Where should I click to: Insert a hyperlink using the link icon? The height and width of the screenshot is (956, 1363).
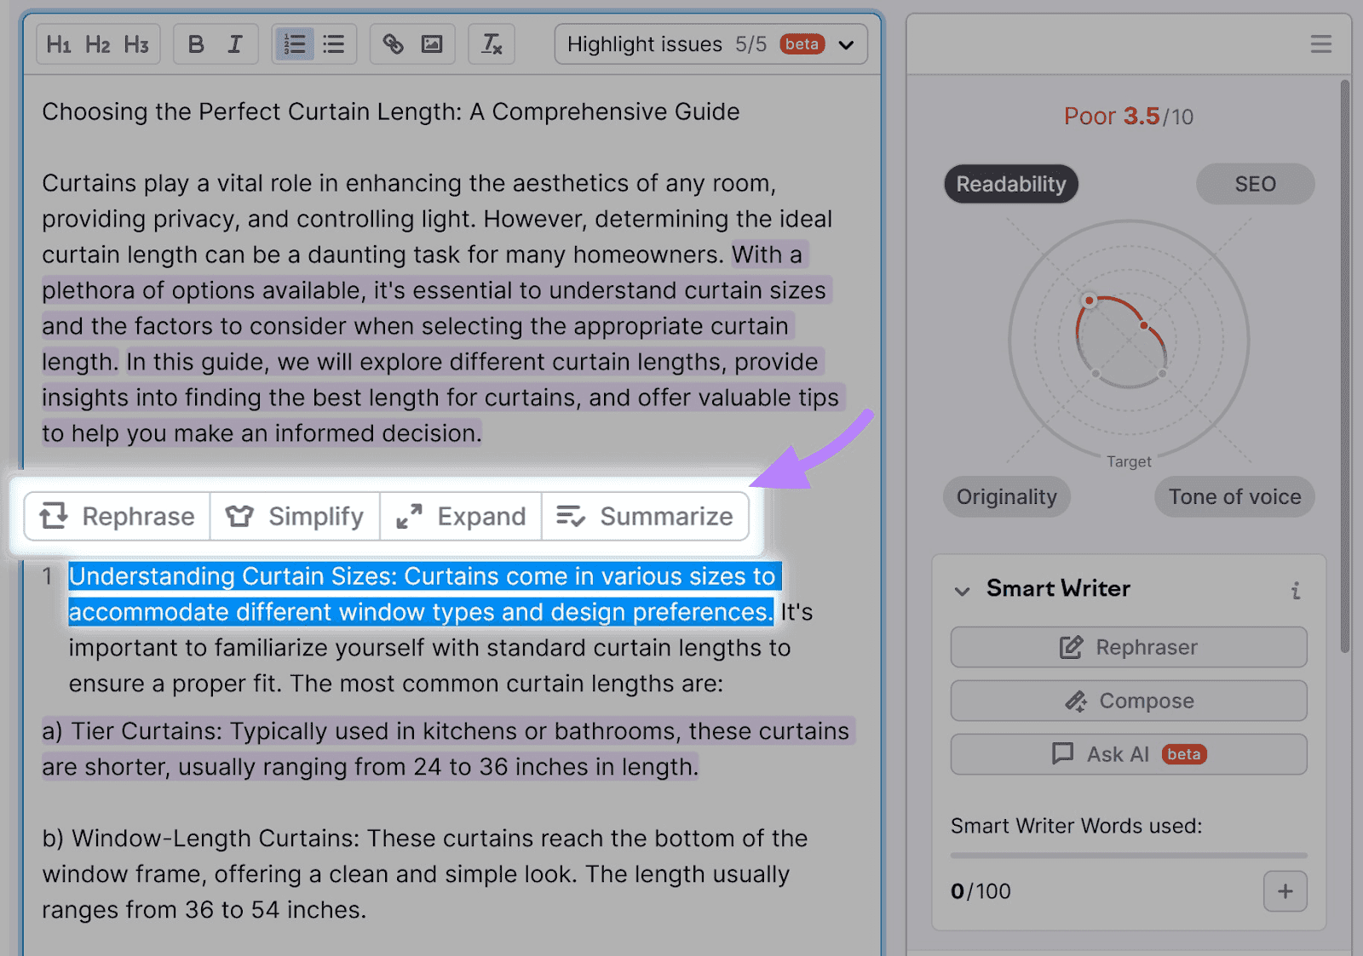coord(393,43)
